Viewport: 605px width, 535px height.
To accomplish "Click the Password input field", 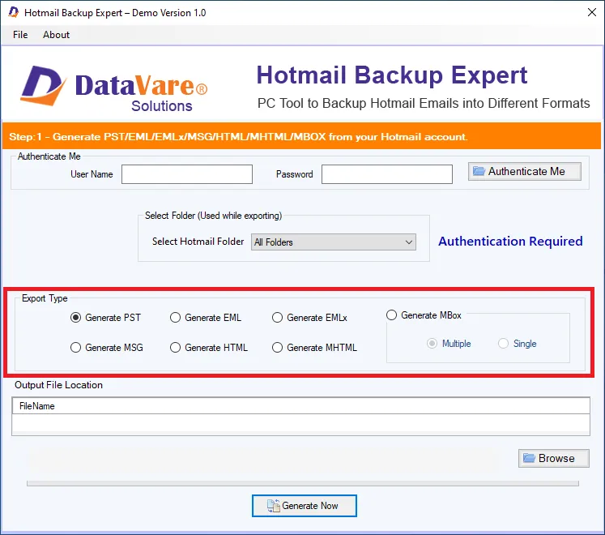I will 386,174.
